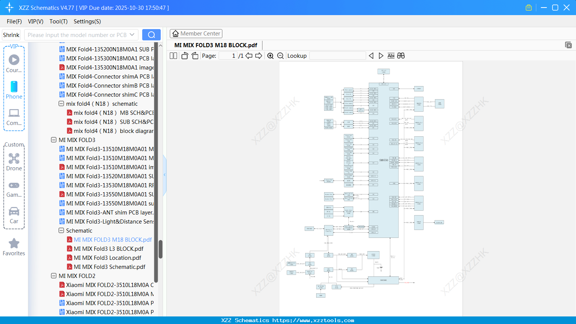
Task: Collapse the MI MIX FOLD3 tree node
Action: (54, 140)
